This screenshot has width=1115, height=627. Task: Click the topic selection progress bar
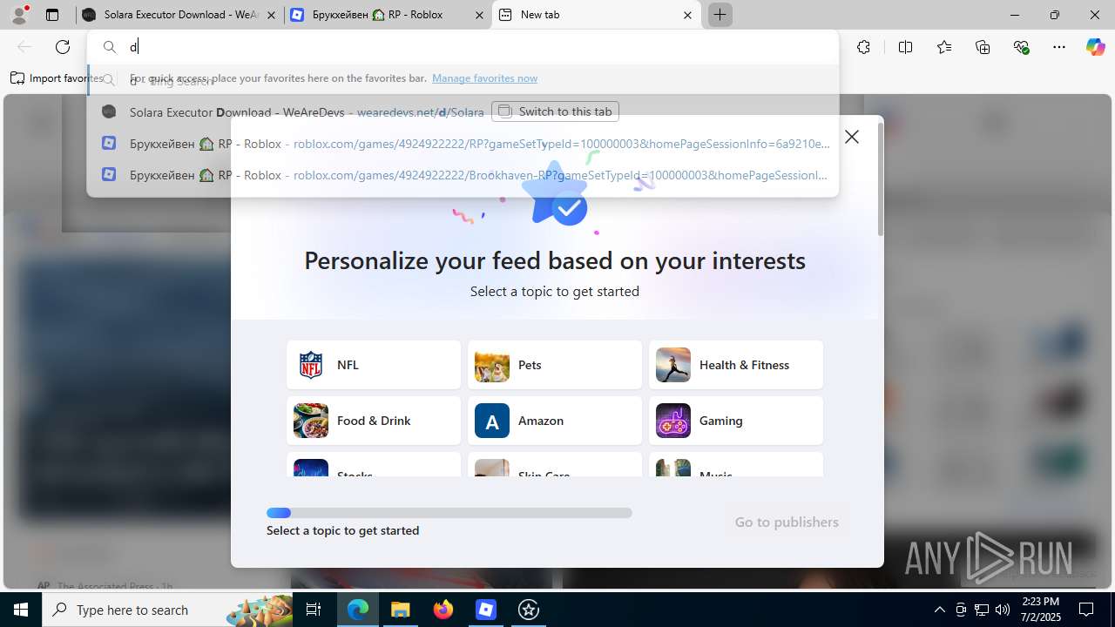(449, 513)
